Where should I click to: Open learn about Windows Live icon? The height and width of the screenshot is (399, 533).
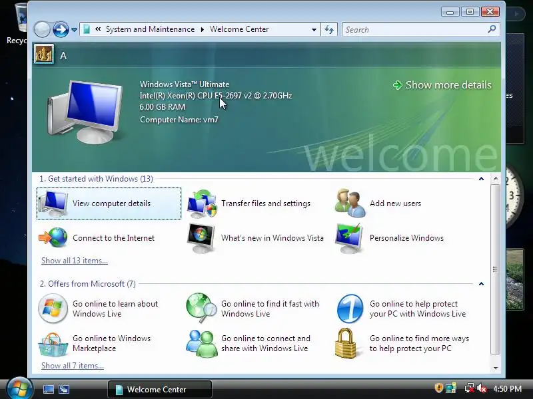53,309
